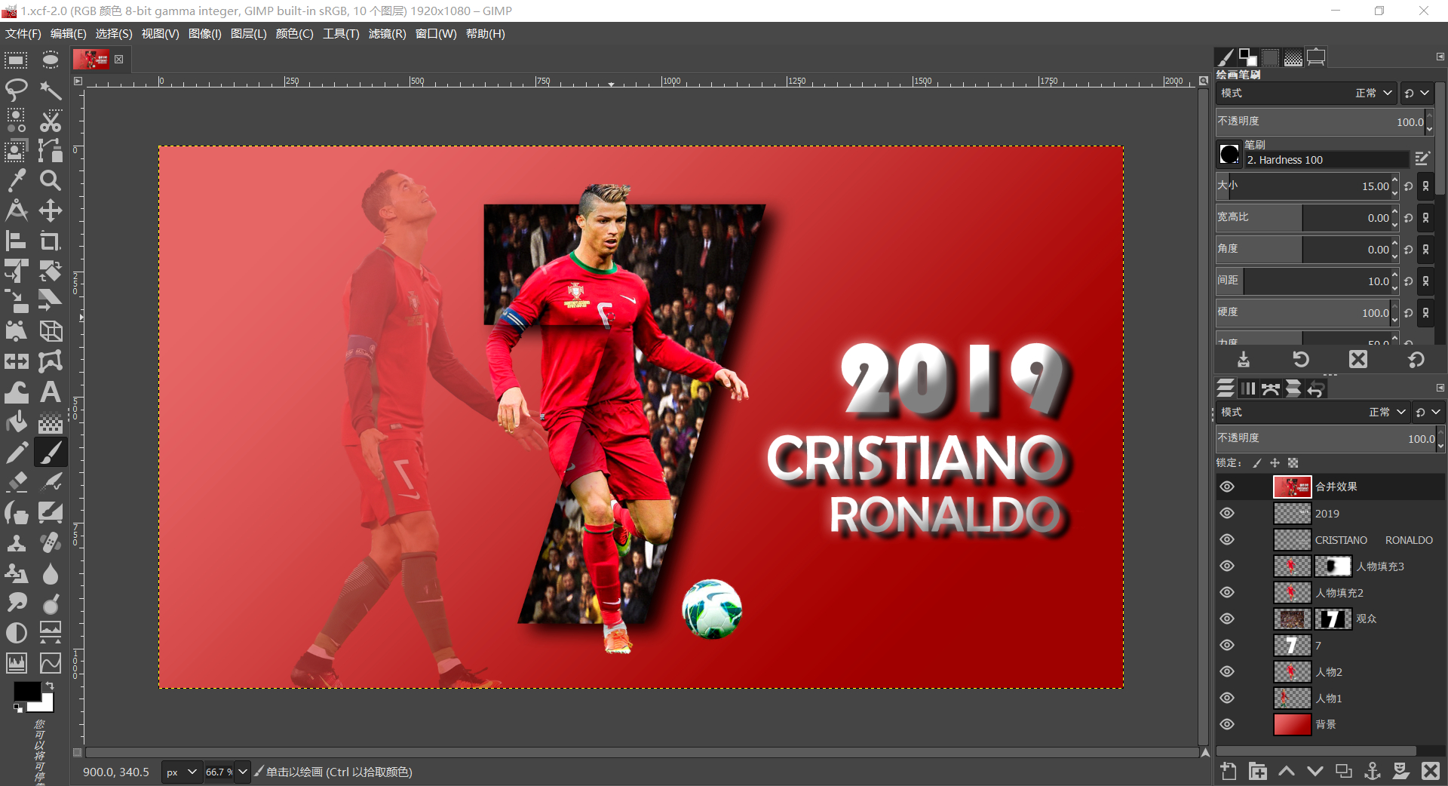
Task: Open the brush editor icon beside Hardness 100
Action: 1423,158
